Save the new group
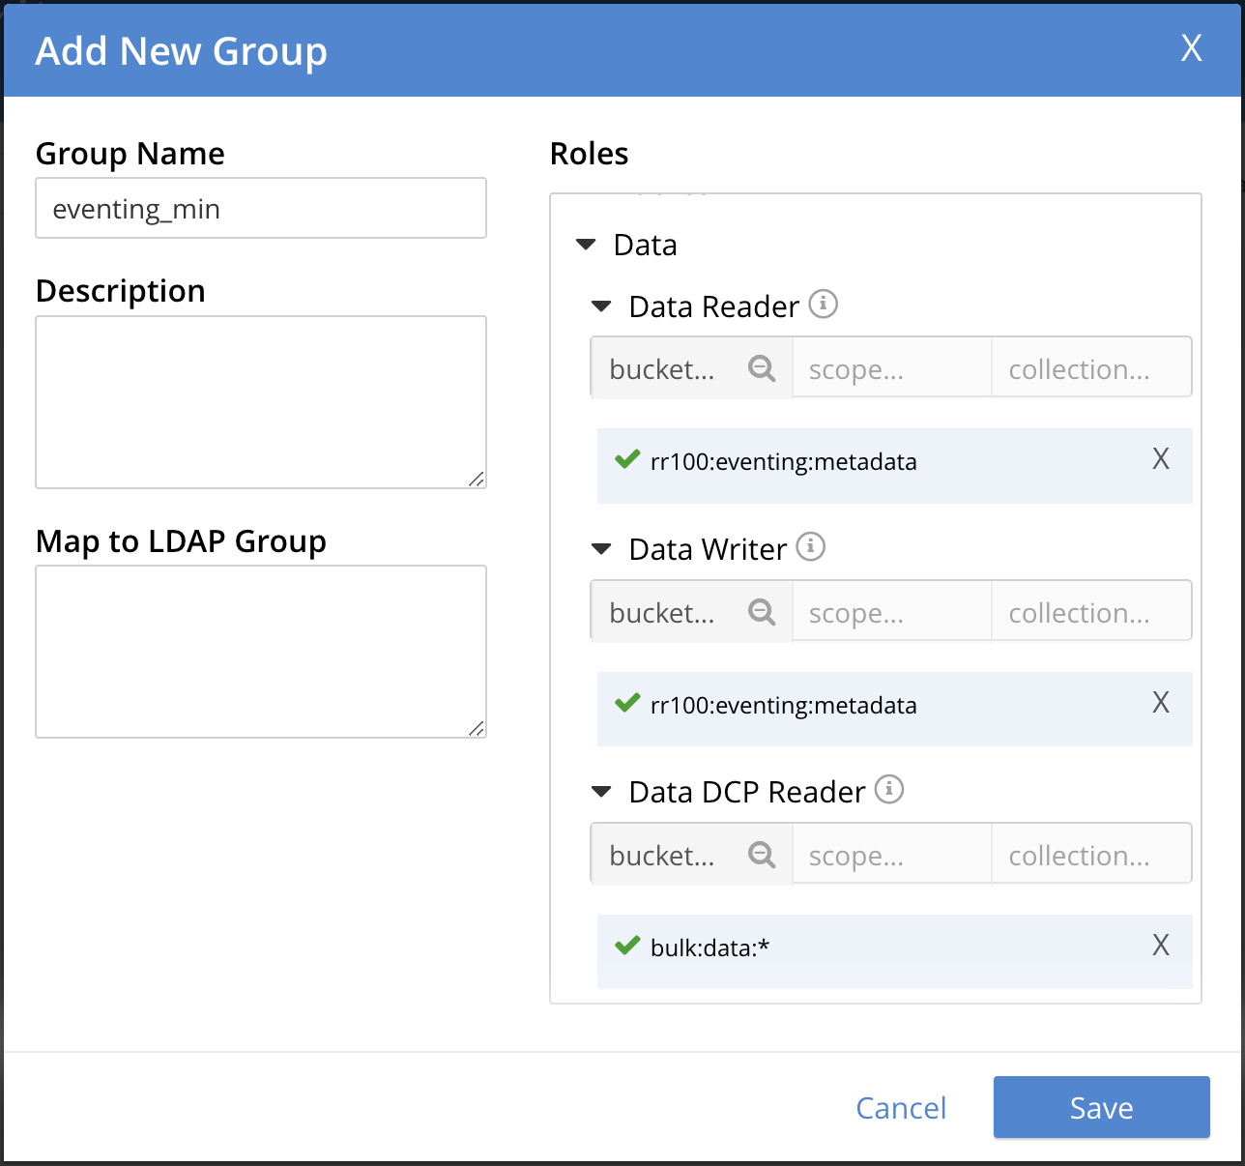 (1101, 1107)
